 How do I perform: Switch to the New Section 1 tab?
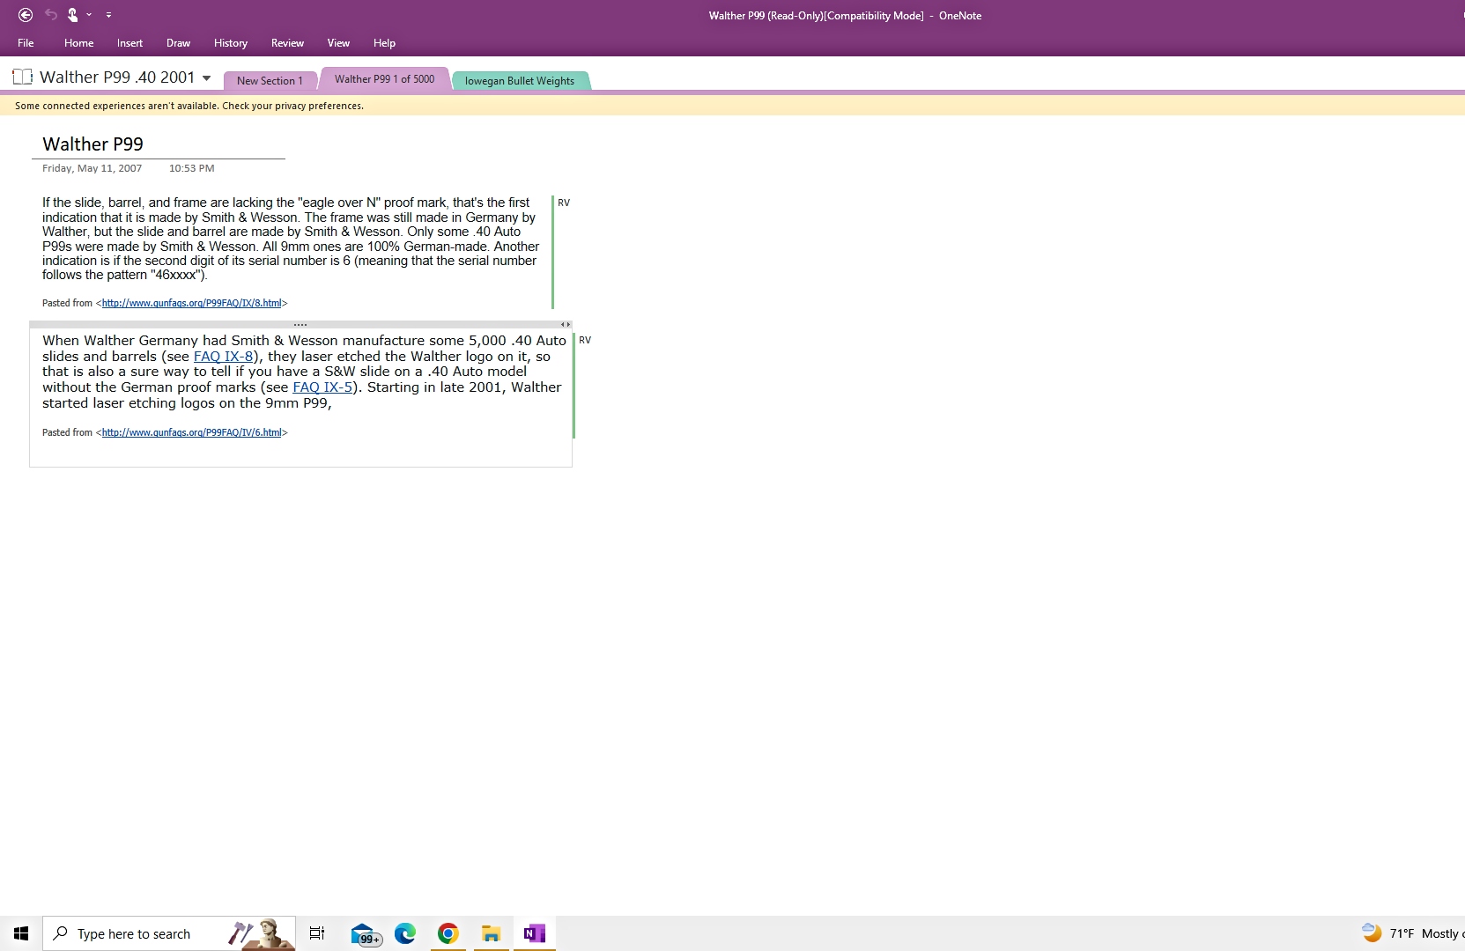(270, 81)
